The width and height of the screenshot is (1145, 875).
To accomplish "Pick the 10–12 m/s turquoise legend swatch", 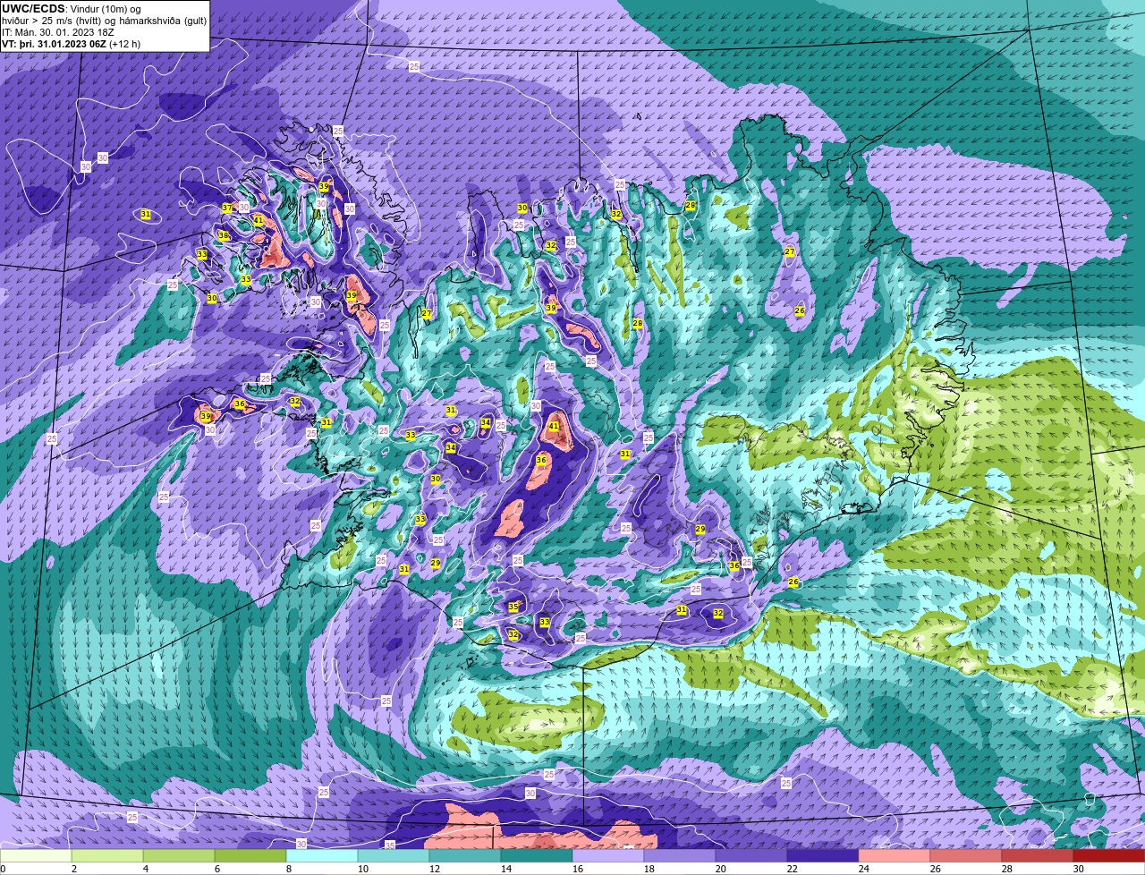I will [x=394, y=856].
